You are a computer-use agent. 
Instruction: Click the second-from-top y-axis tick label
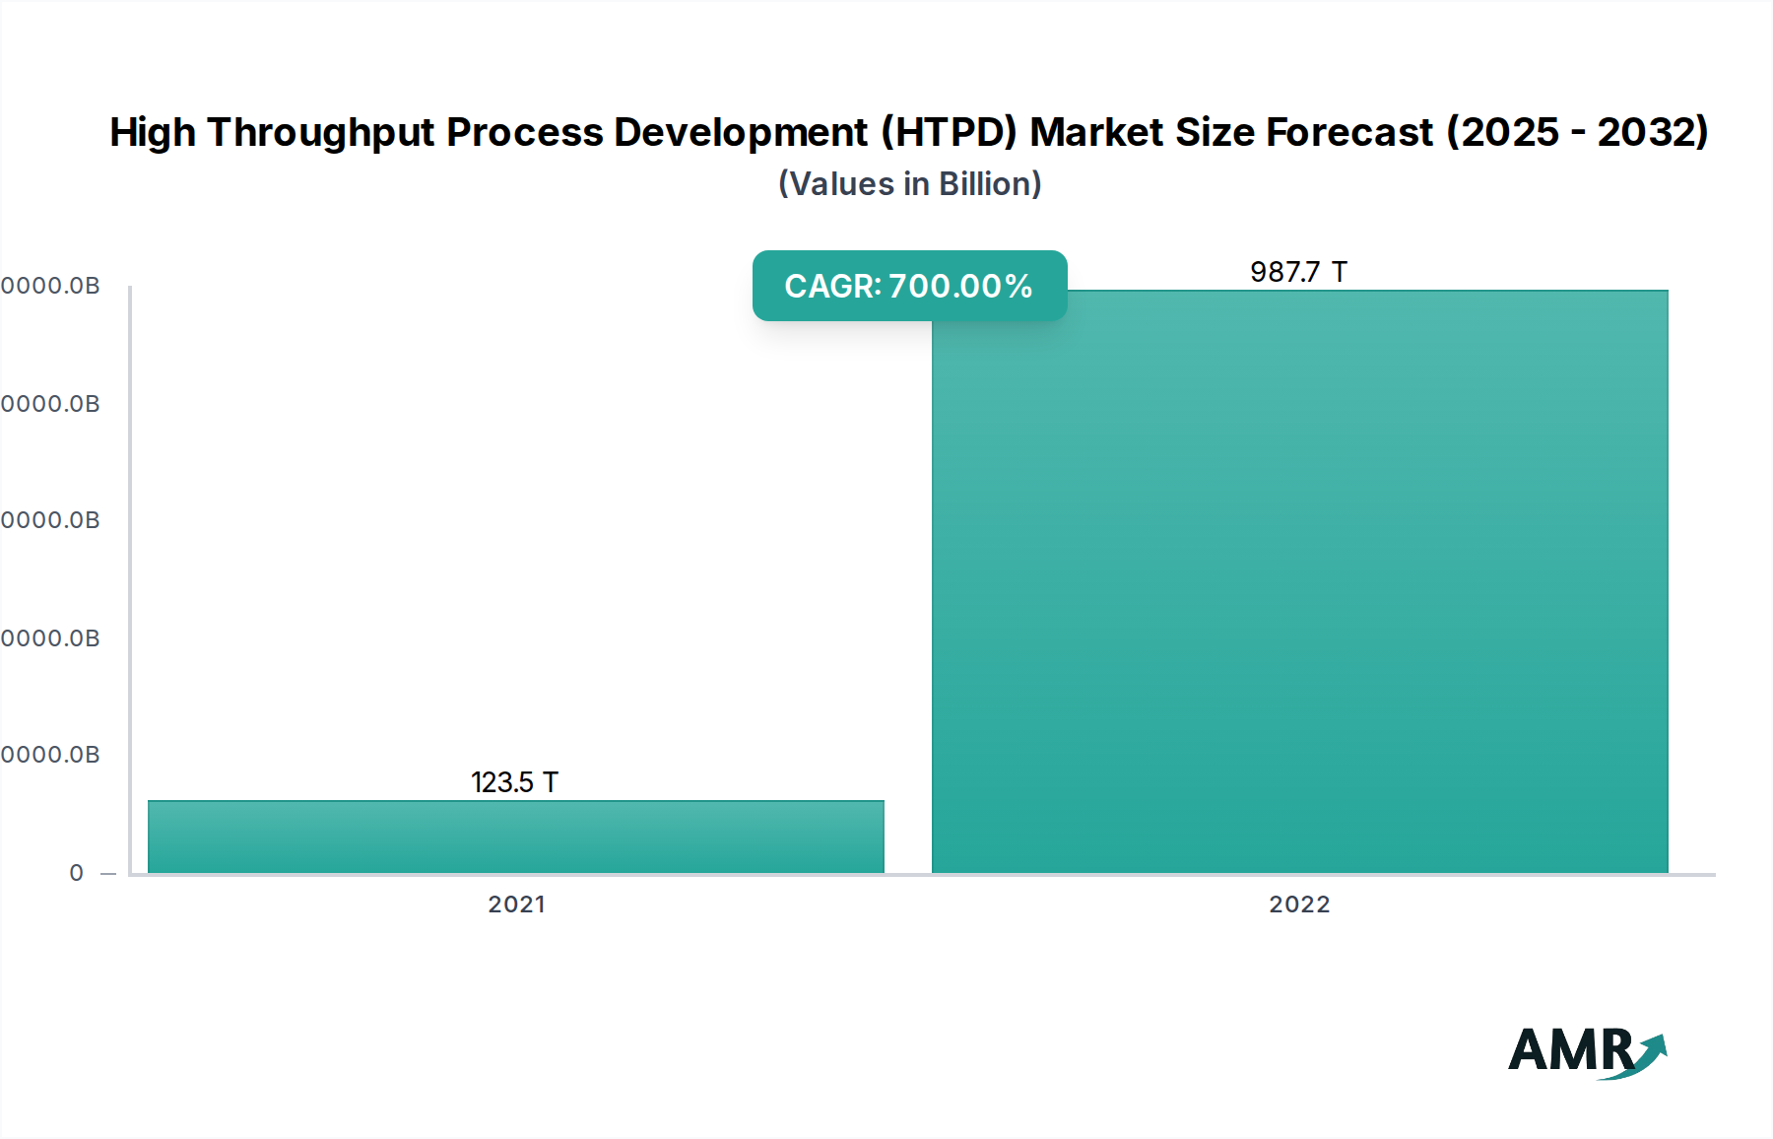pos(51,404)
